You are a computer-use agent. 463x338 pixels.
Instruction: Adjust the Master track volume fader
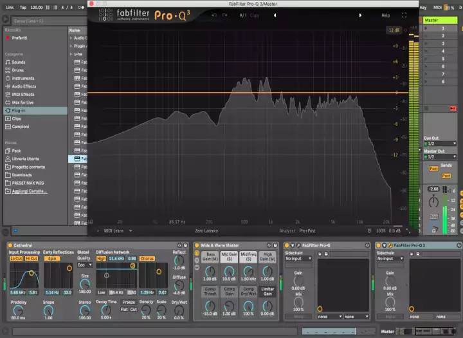click(449, 191)
